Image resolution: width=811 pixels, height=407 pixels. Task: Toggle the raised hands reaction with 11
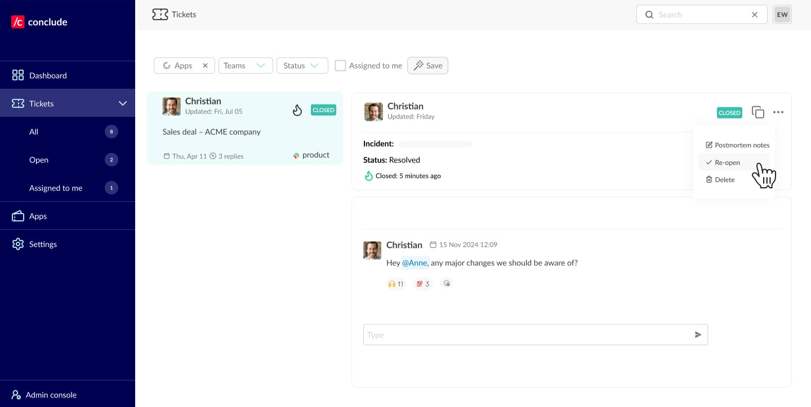tap(396, 284)
